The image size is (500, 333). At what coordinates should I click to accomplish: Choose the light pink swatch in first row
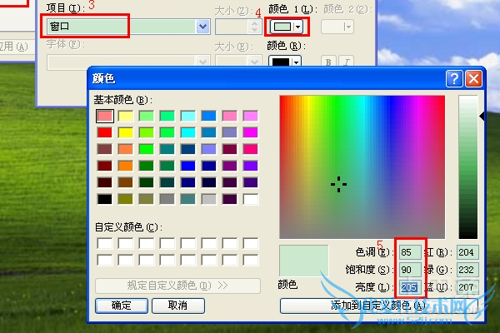click(230, 116)
